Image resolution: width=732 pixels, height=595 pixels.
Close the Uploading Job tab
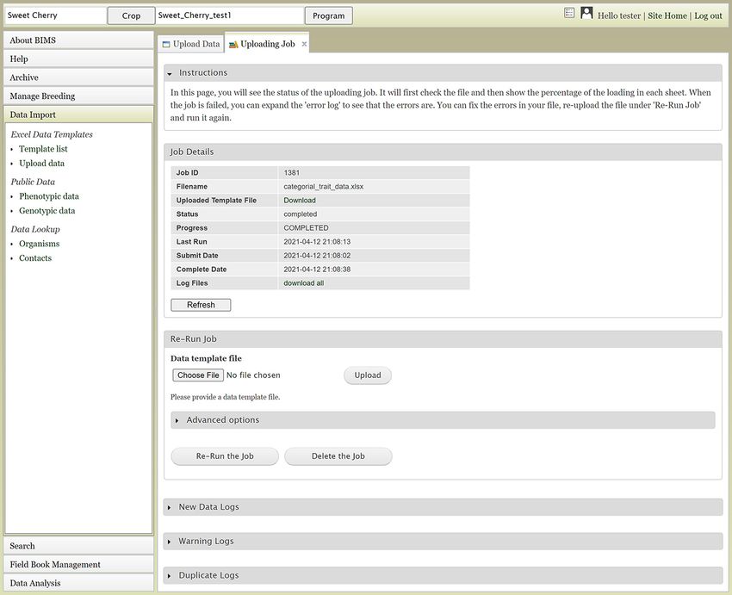click(x=304, y=44)
